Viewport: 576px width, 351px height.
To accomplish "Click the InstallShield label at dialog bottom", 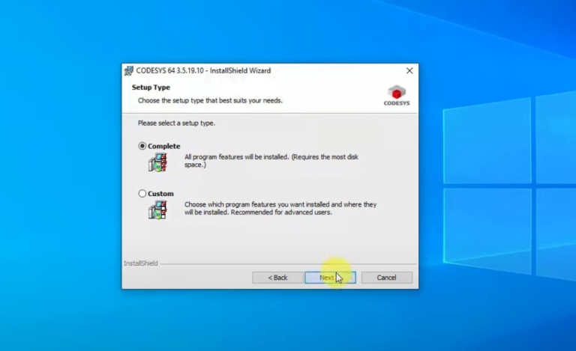I will coord(140,263).
